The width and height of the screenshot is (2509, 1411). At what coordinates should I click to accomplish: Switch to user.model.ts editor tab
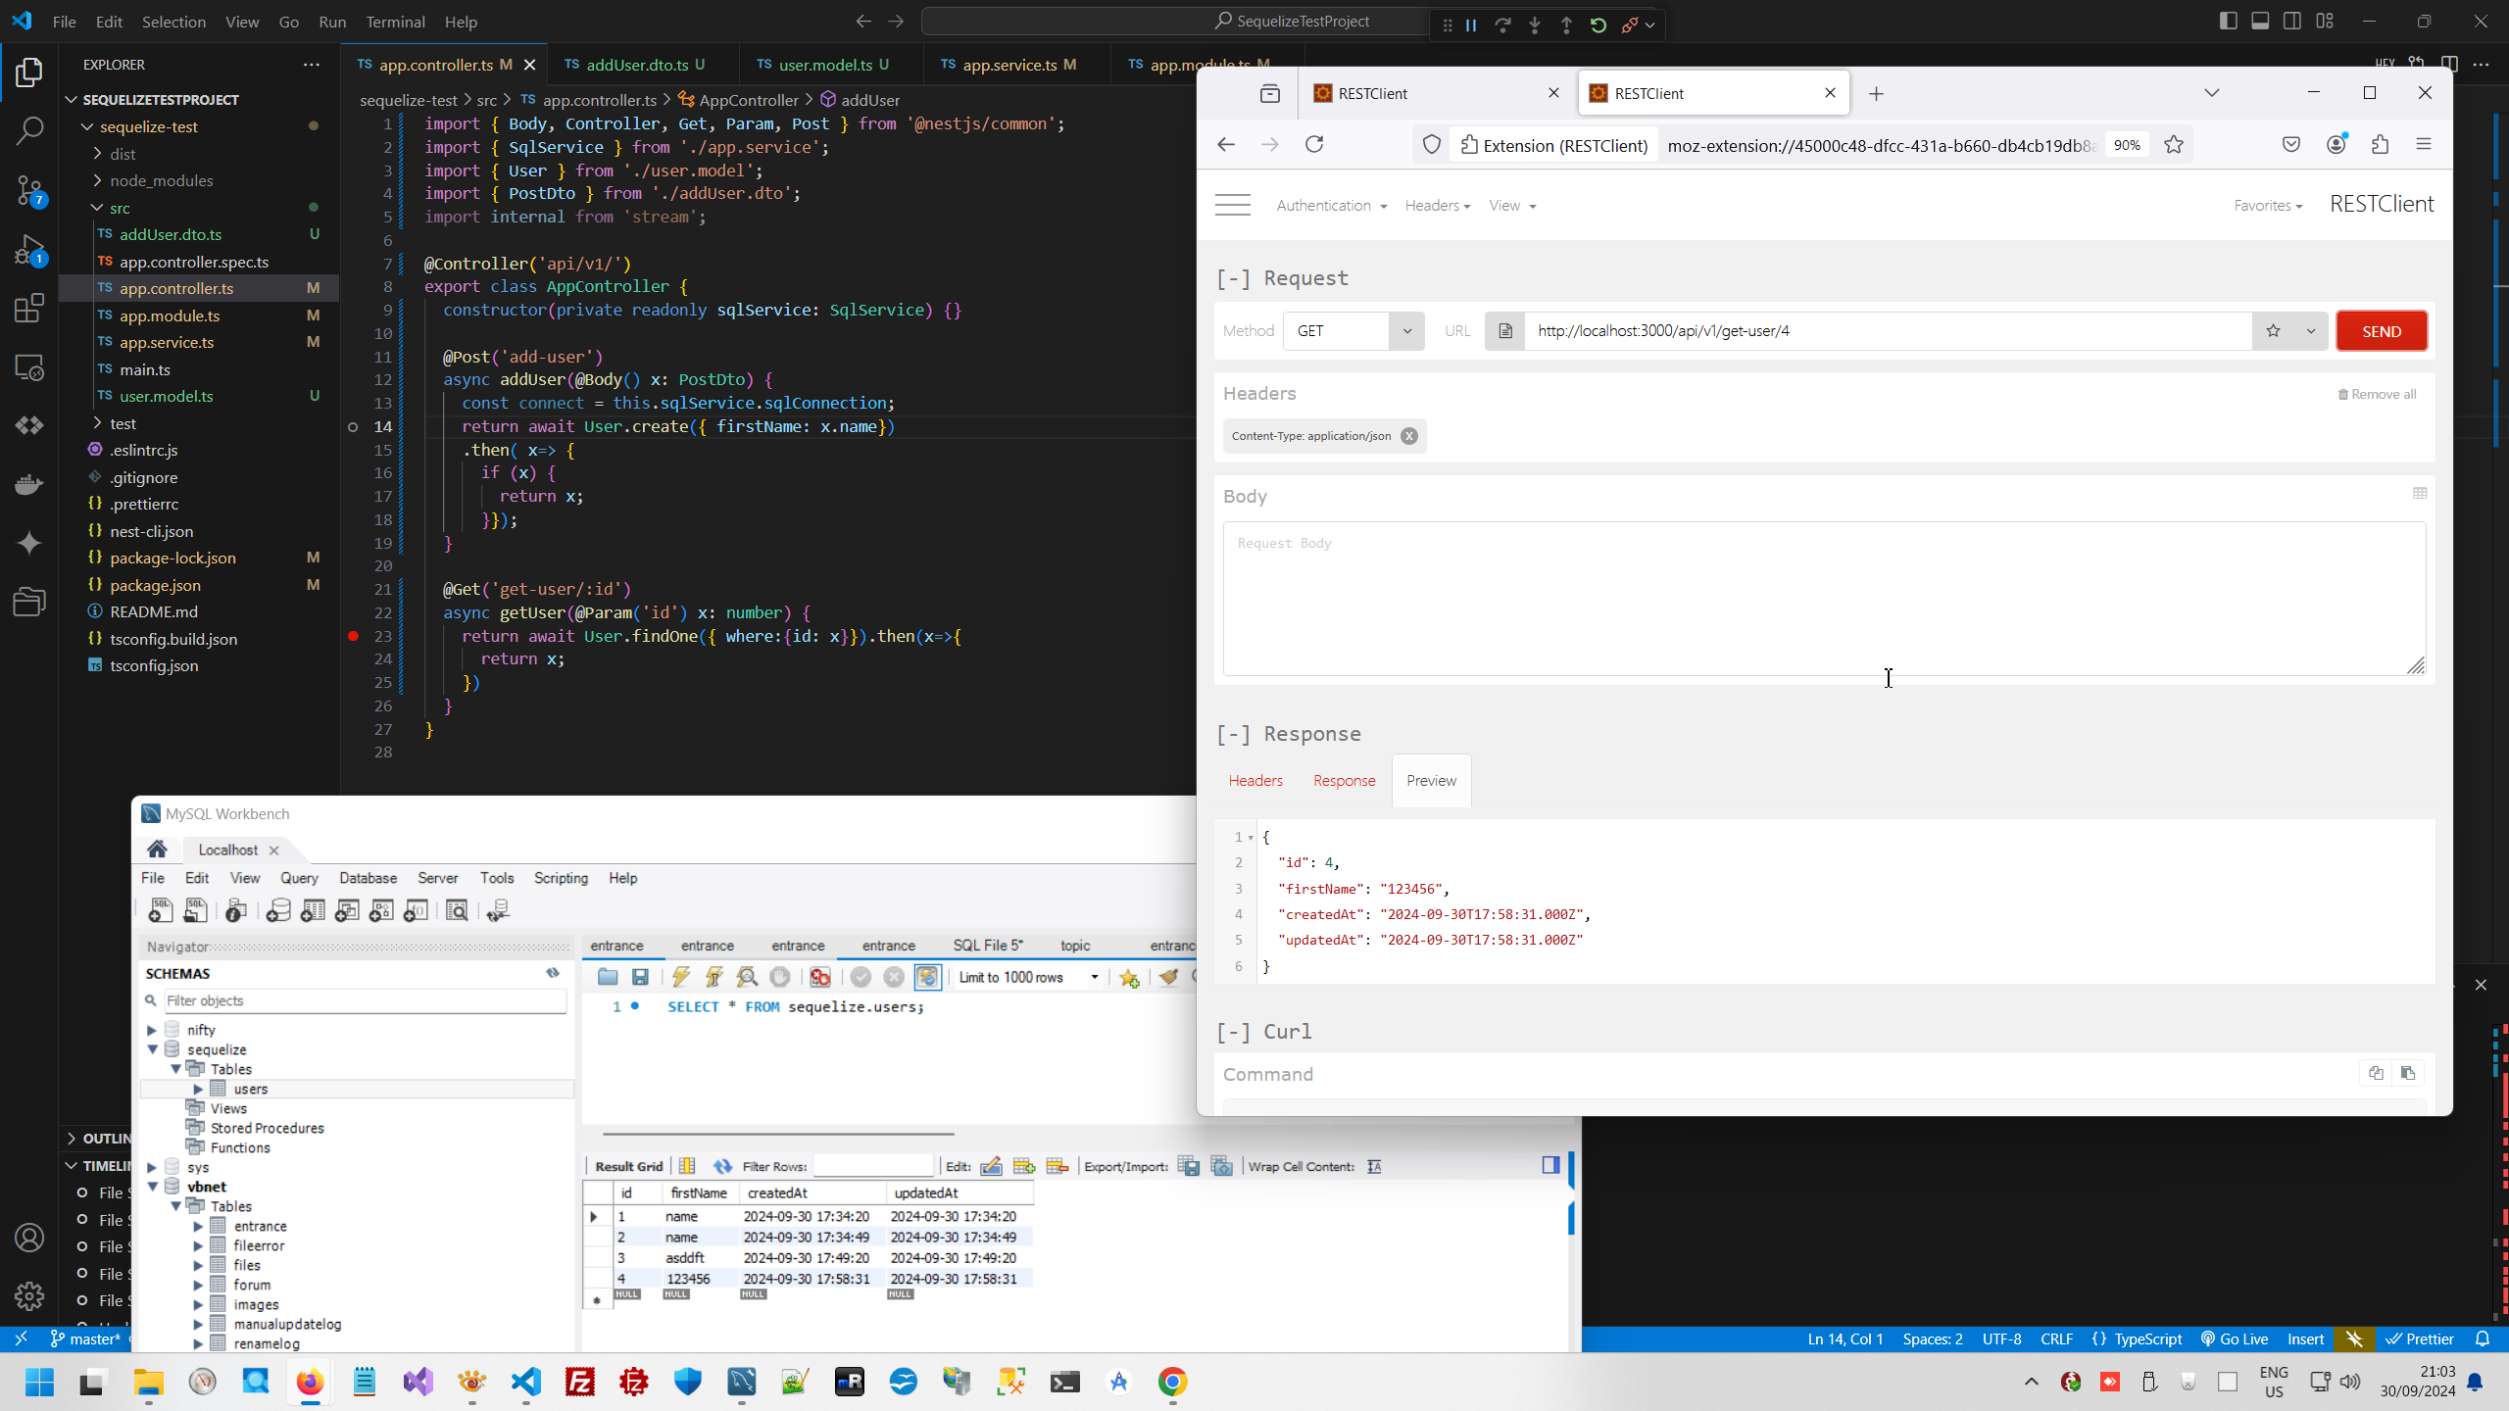pos(823,65)
